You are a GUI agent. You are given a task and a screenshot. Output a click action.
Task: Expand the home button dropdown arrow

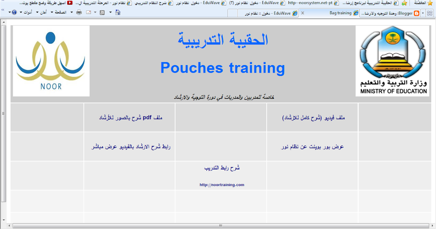(x=111, y=12)
